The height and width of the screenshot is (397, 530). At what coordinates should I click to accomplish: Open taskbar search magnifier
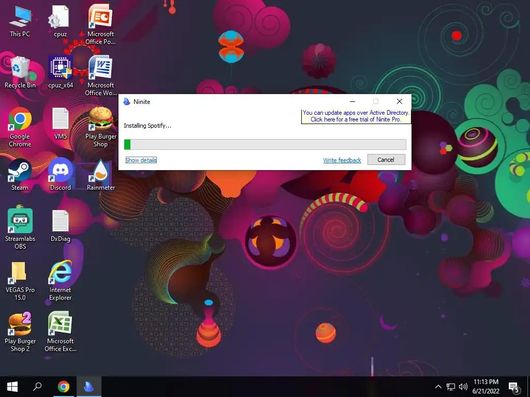coord(37,387)
